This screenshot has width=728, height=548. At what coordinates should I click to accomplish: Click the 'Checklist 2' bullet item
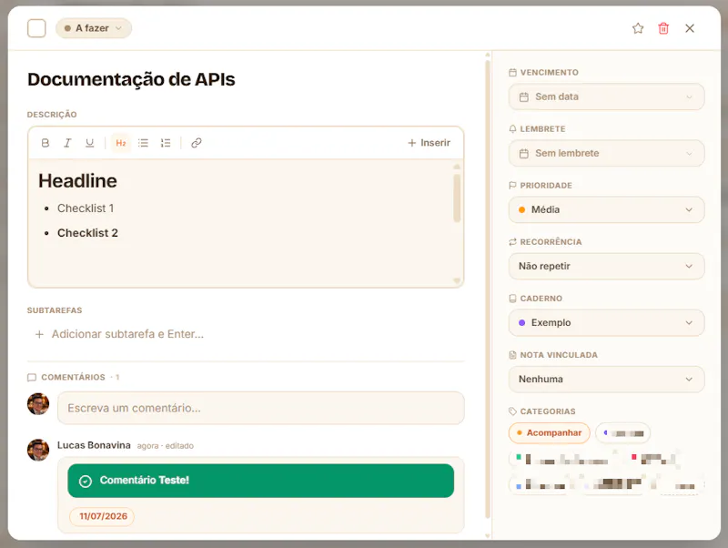pos(87,233)
